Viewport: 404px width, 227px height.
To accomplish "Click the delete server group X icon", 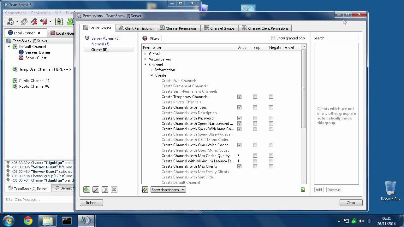I will (114, 189).
